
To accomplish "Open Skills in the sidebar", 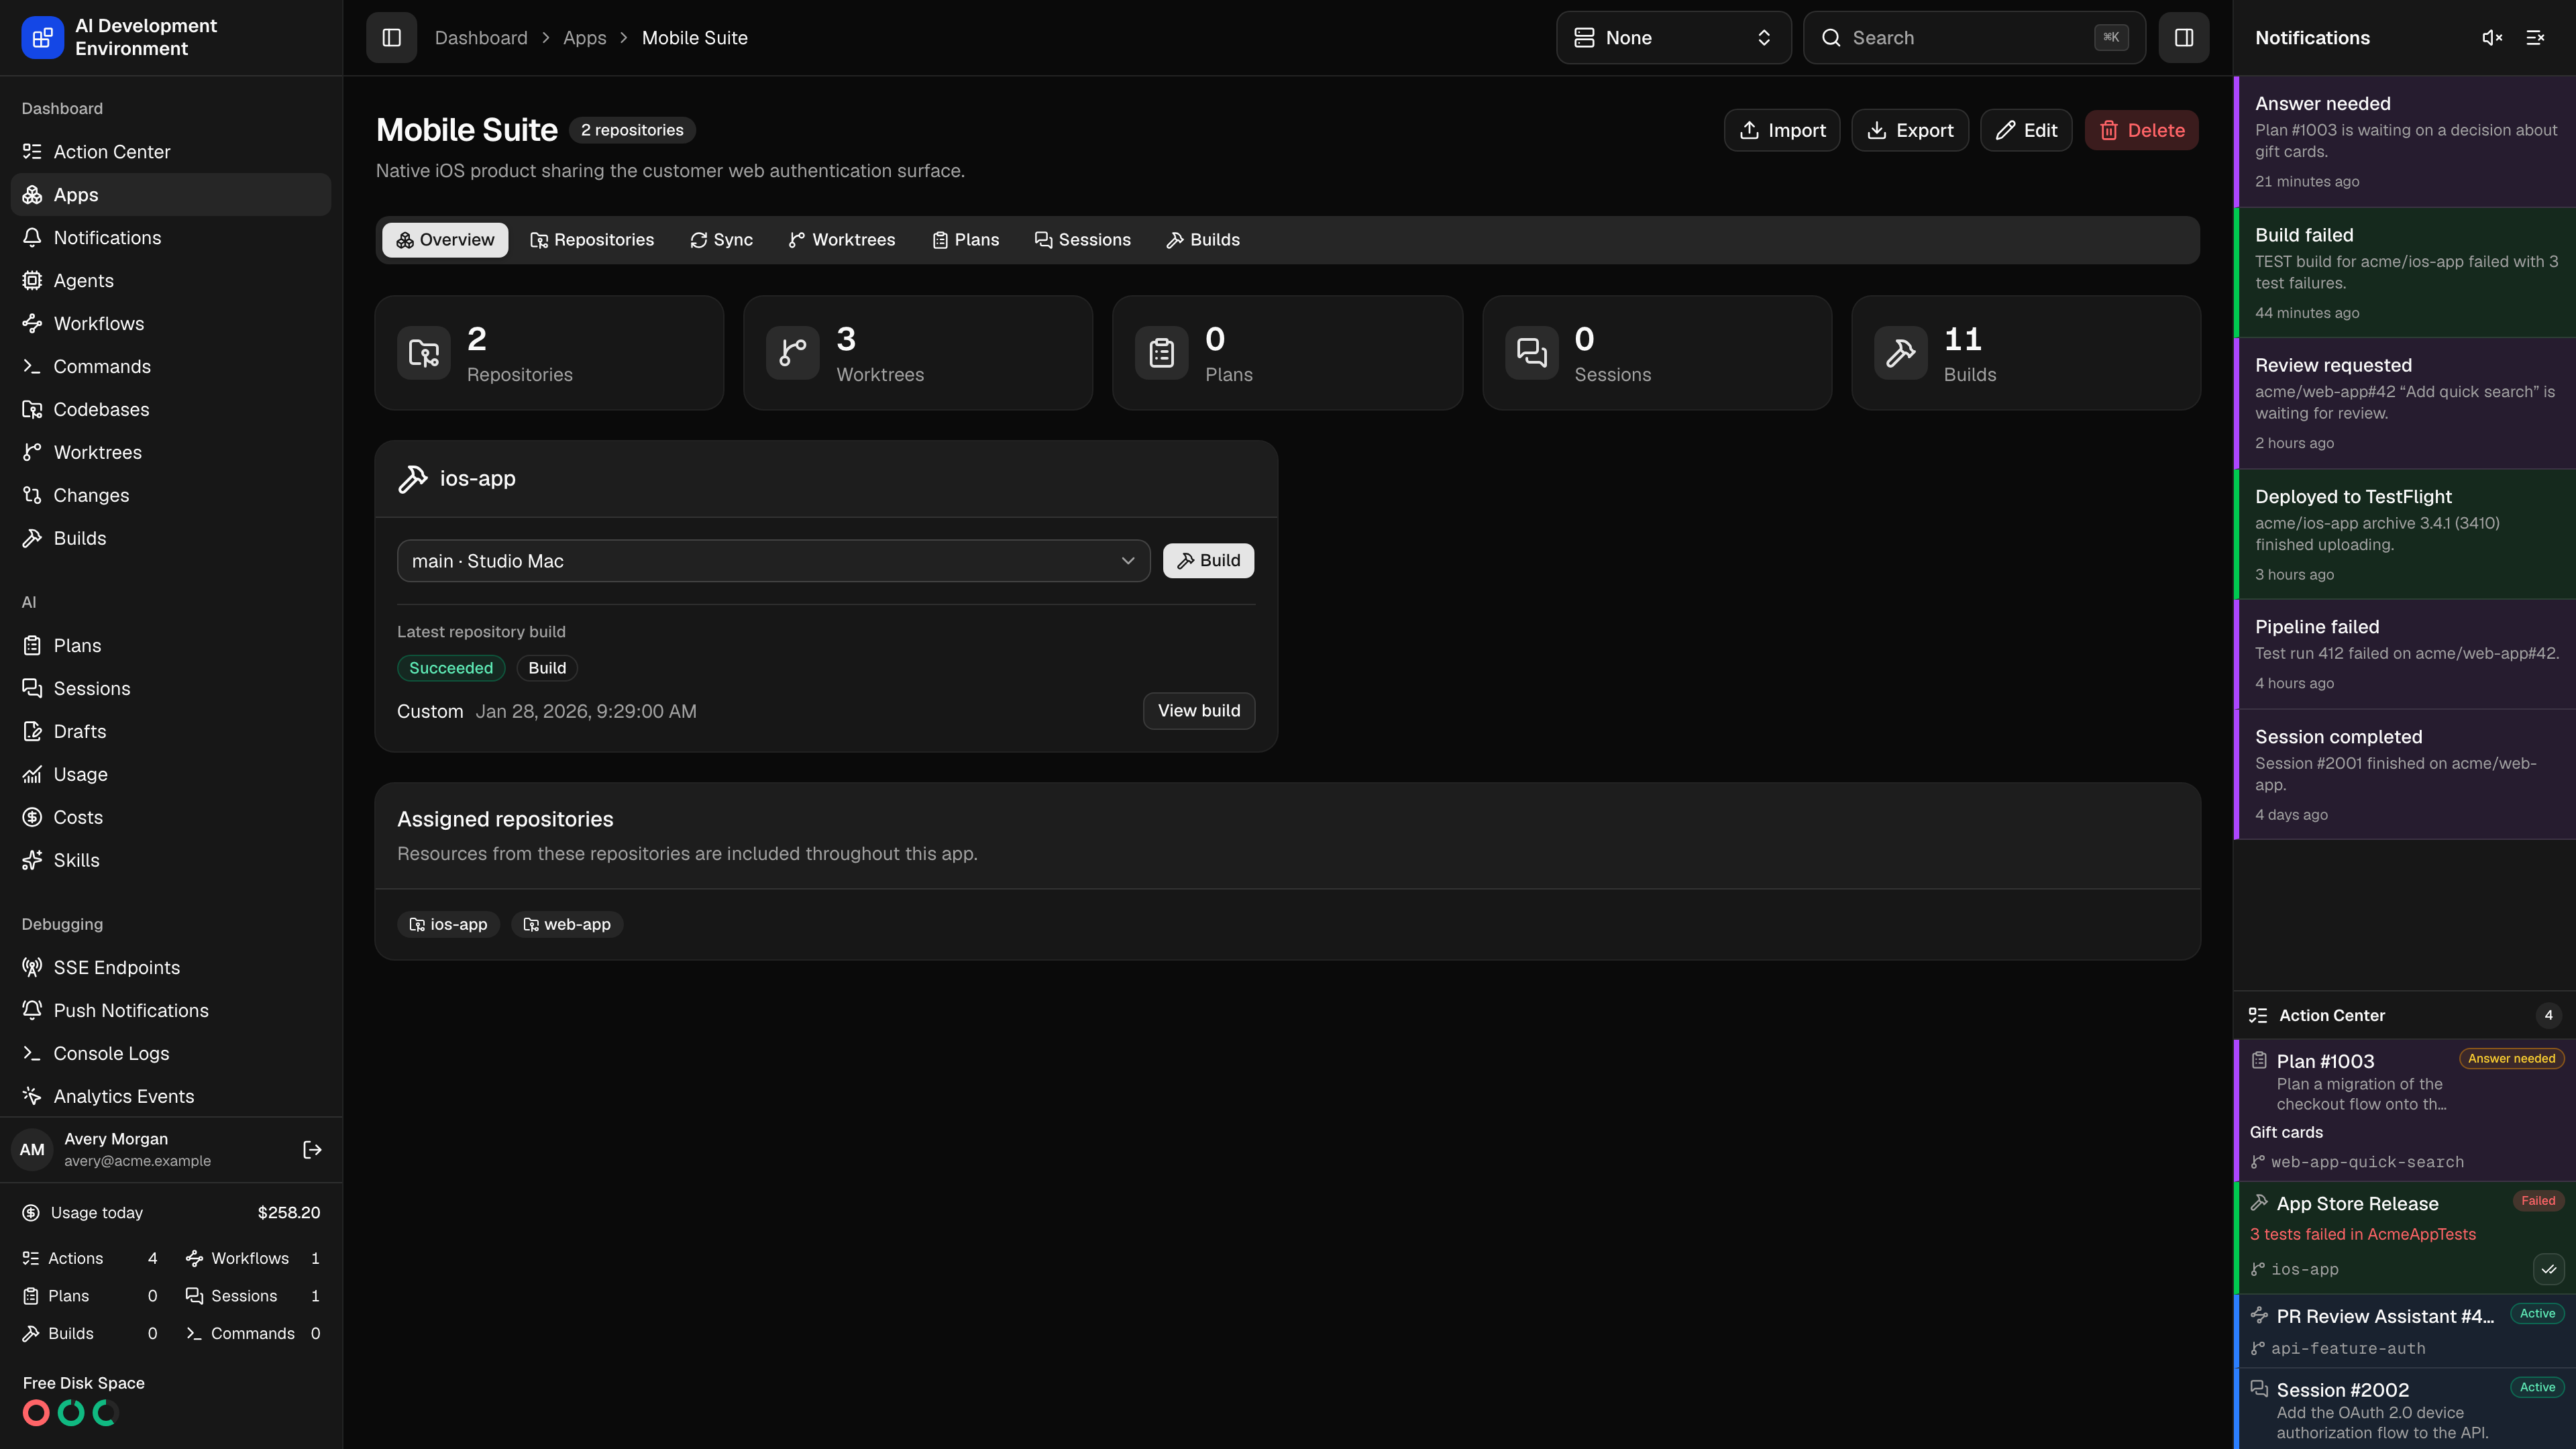I will 171,861.
